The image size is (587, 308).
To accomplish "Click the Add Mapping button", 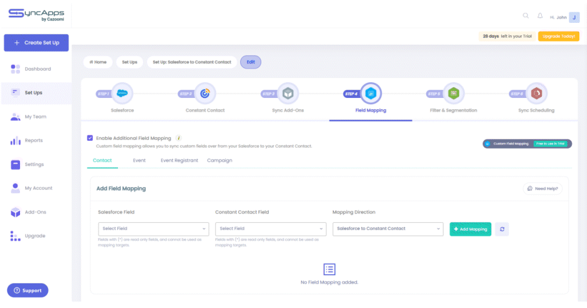I will point(470,229).
